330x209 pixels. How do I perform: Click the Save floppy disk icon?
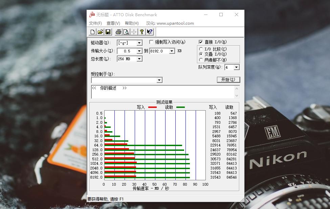(108, 32)
